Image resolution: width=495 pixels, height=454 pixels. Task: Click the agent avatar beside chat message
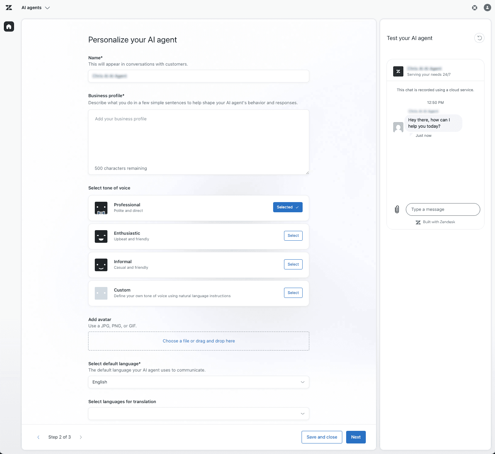click(x=398, y=127)
